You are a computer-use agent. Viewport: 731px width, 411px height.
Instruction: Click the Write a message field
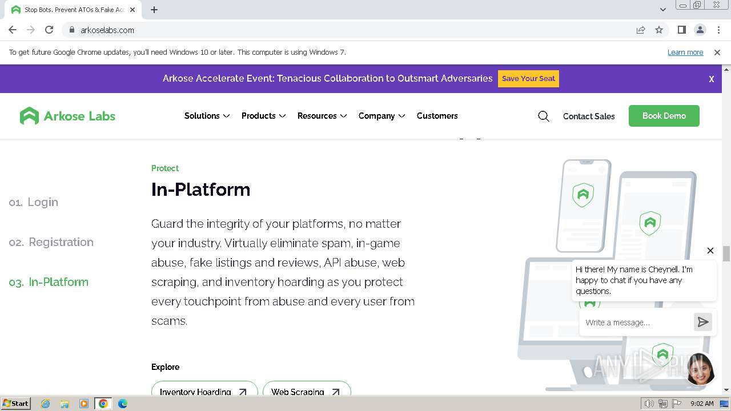[635, 323]
